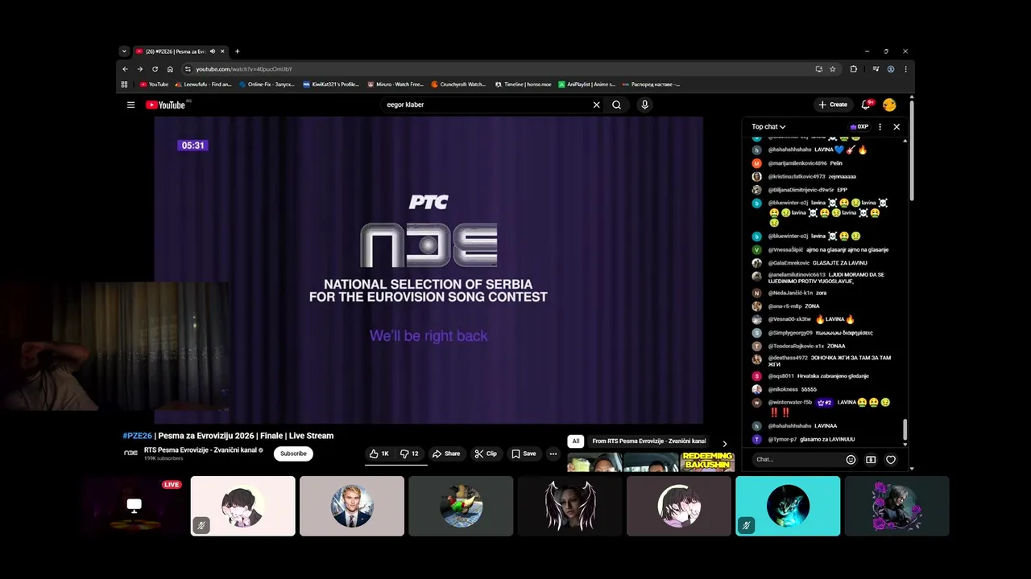Click the video player to pause
This screenshot has height=579, width=1031.
click(429, 269)
